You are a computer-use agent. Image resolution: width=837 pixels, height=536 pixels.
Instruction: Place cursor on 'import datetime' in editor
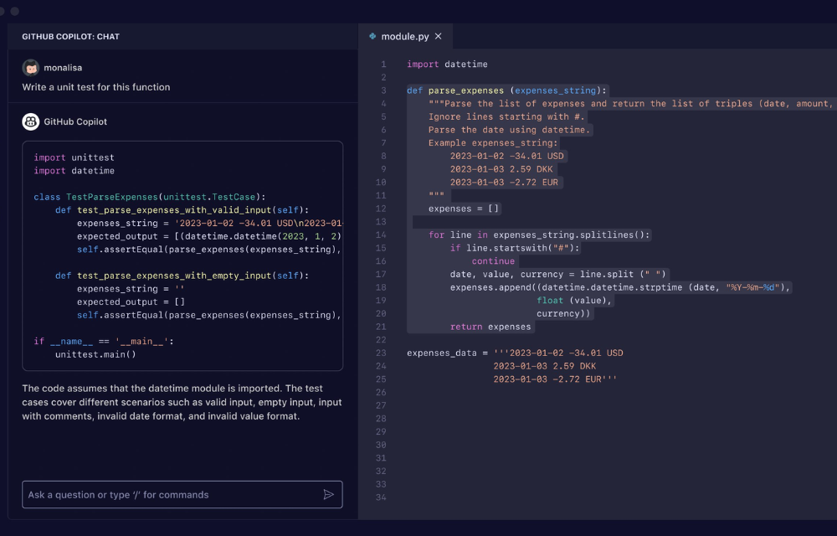click(447, 64)
